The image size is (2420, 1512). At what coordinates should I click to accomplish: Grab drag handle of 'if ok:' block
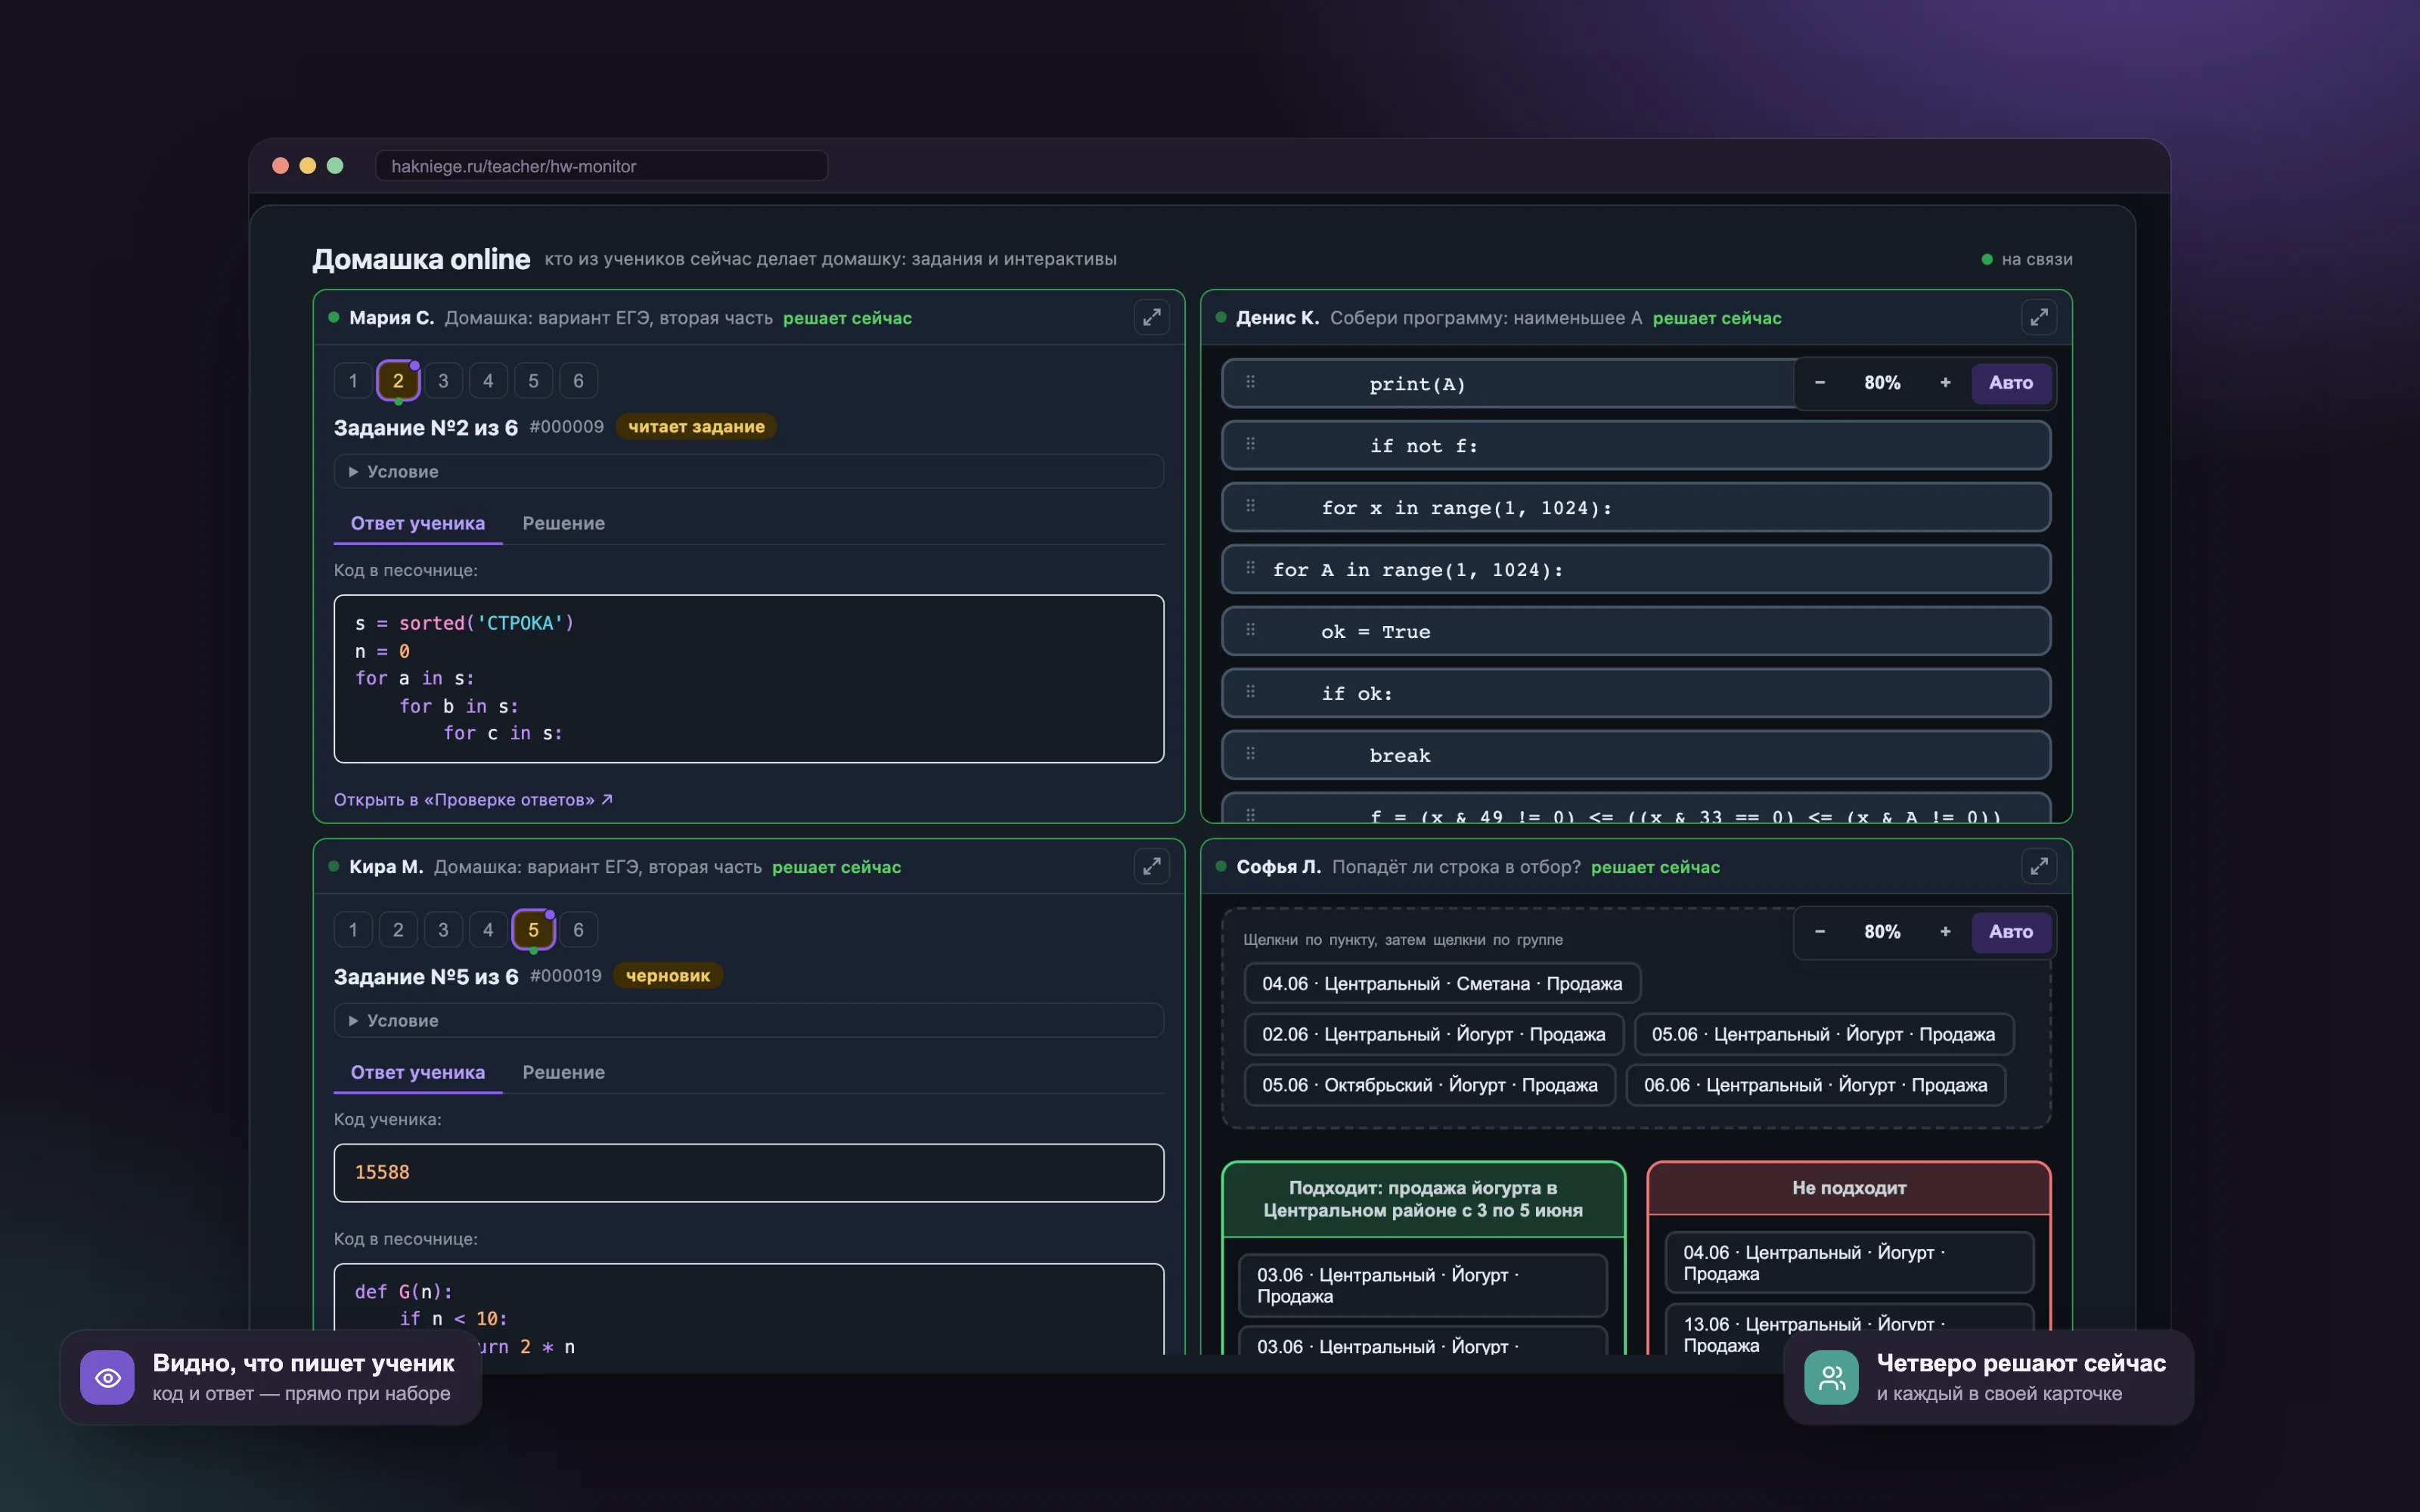[1250, 692]
